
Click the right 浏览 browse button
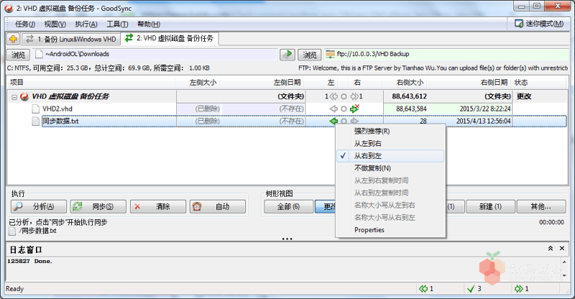pos(310,55)
